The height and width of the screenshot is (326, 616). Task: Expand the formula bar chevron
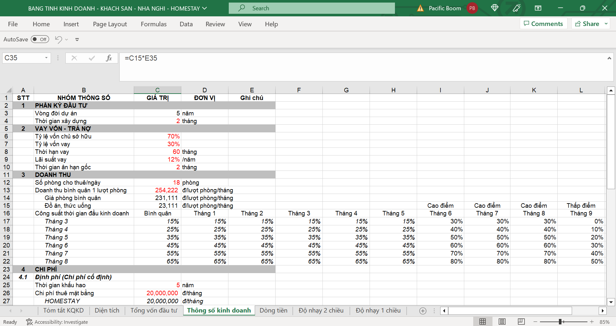[609, 58]
